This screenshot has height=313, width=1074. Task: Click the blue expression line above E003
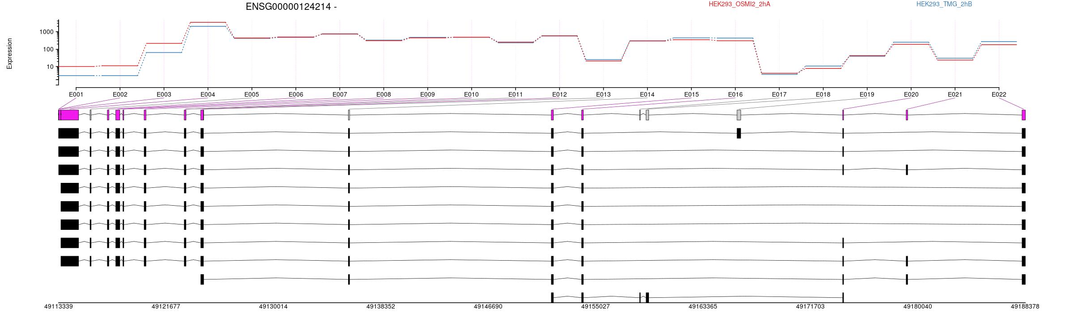tap(164, 52)
